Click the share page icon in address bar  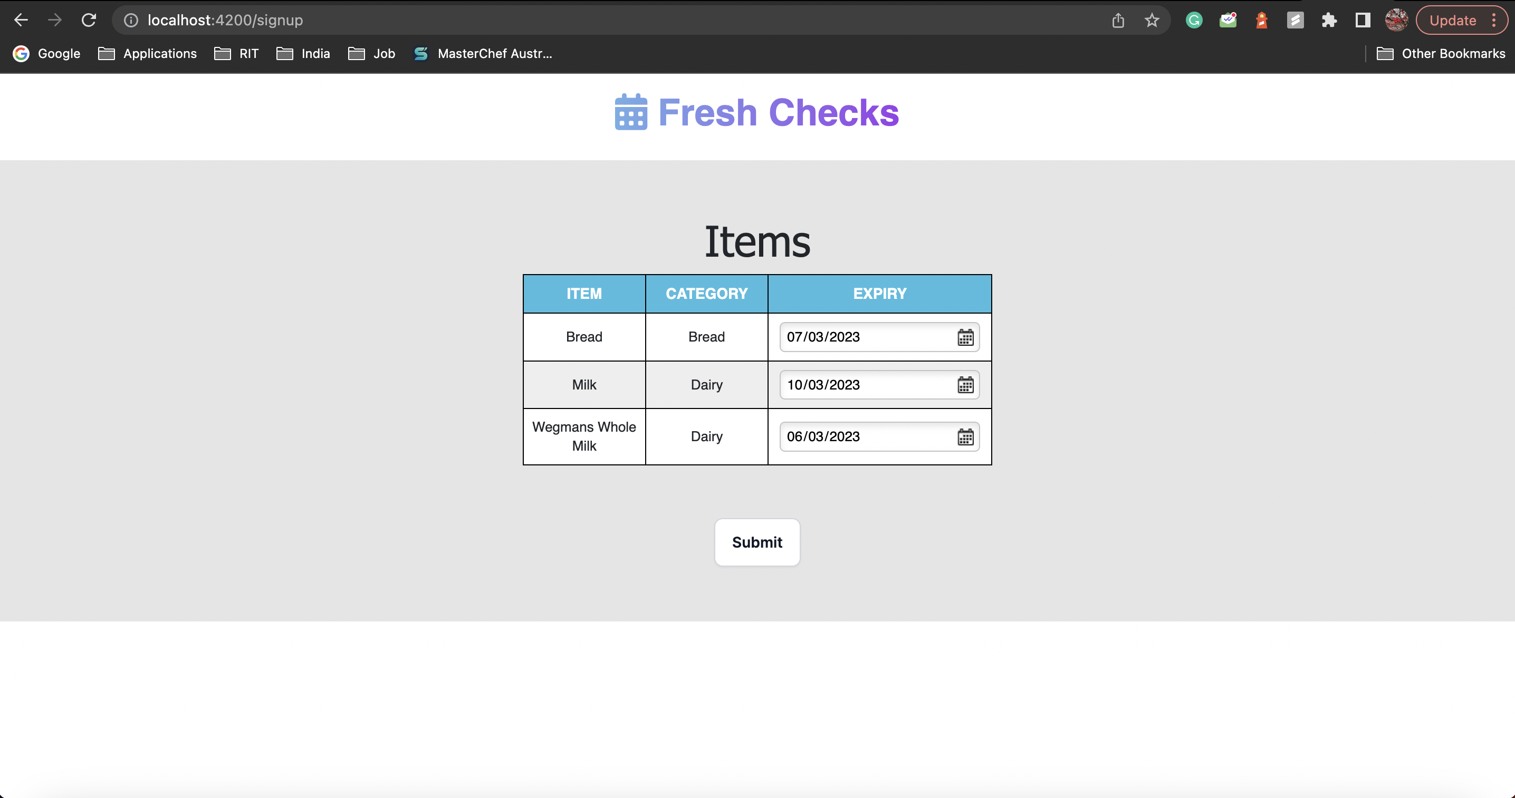(1118, 21)
